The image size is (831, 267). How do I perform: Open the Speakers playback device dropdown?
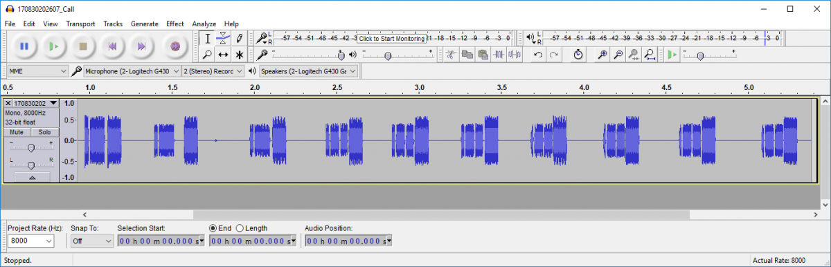point(308,71)
